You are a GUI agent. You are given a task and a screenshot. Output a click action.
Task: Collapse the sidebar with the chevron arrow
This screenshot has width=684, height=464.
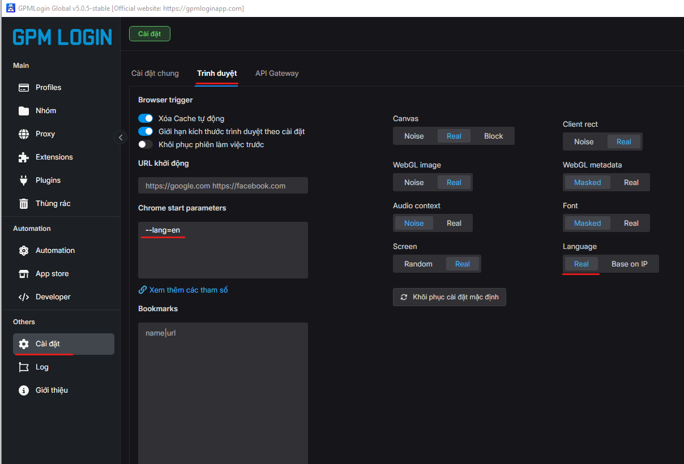120,138
